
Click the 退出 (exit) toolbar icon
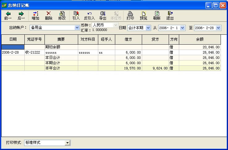(170, 14)
